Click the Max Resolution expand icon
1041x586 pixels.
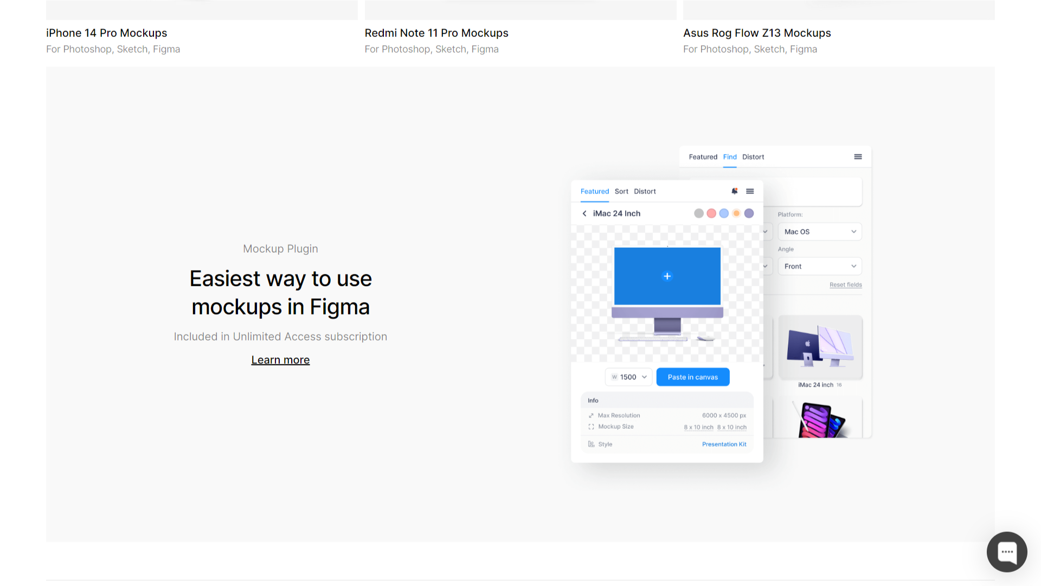pyautogui.click(x=591, y=416)
